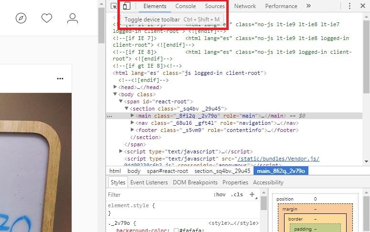This screenshot has height=232, width=370.
Task: Open the Properties sub-tab
Action: tap(235, 182)
